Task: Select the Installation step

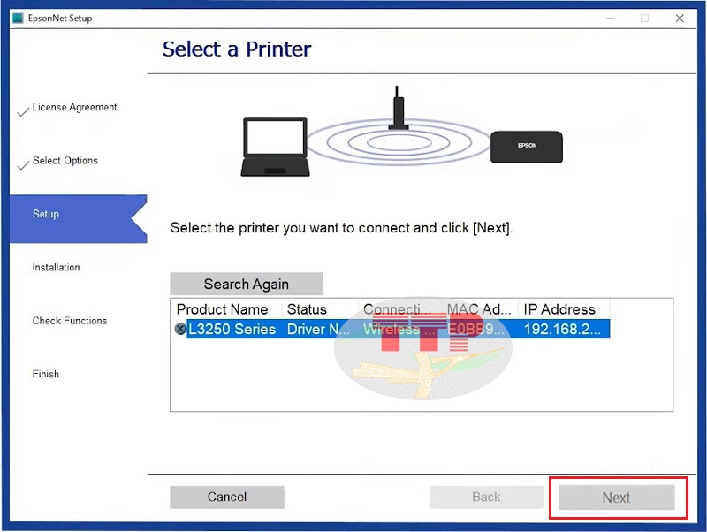Action: 56,268
